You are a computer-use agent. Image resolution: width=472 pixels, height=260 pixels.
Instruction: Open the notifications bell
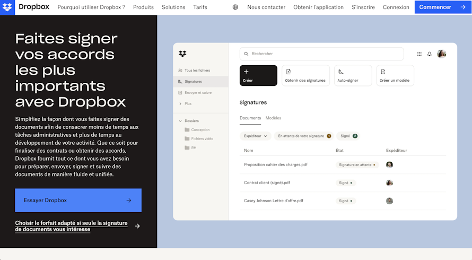[429, 54]
